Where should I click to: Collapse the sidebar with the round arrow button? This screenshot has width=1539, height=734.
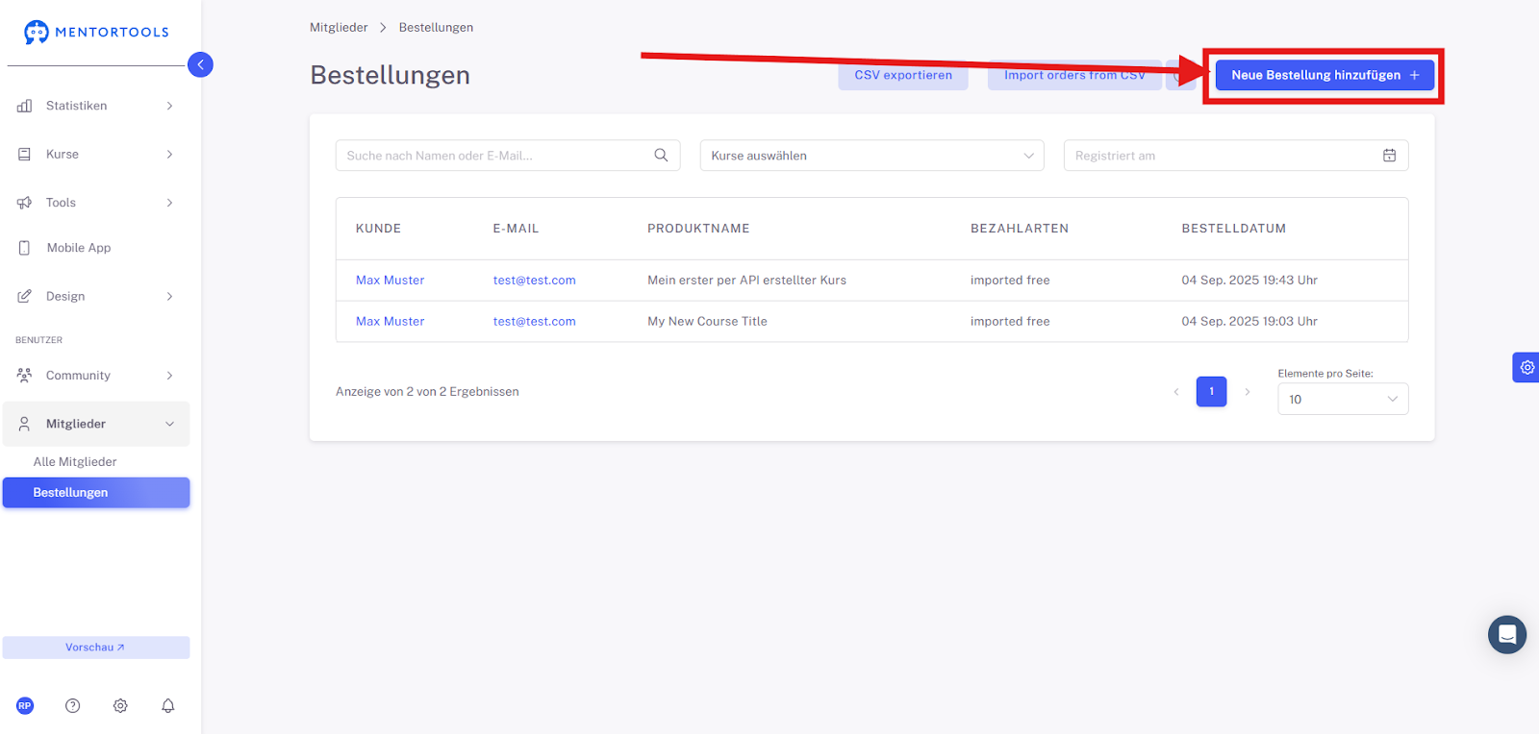point(200,64)
